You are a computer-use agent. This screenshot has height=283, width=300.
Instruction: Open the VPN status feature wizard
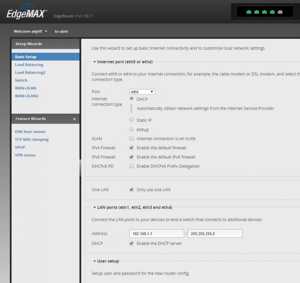coord(25,155)
